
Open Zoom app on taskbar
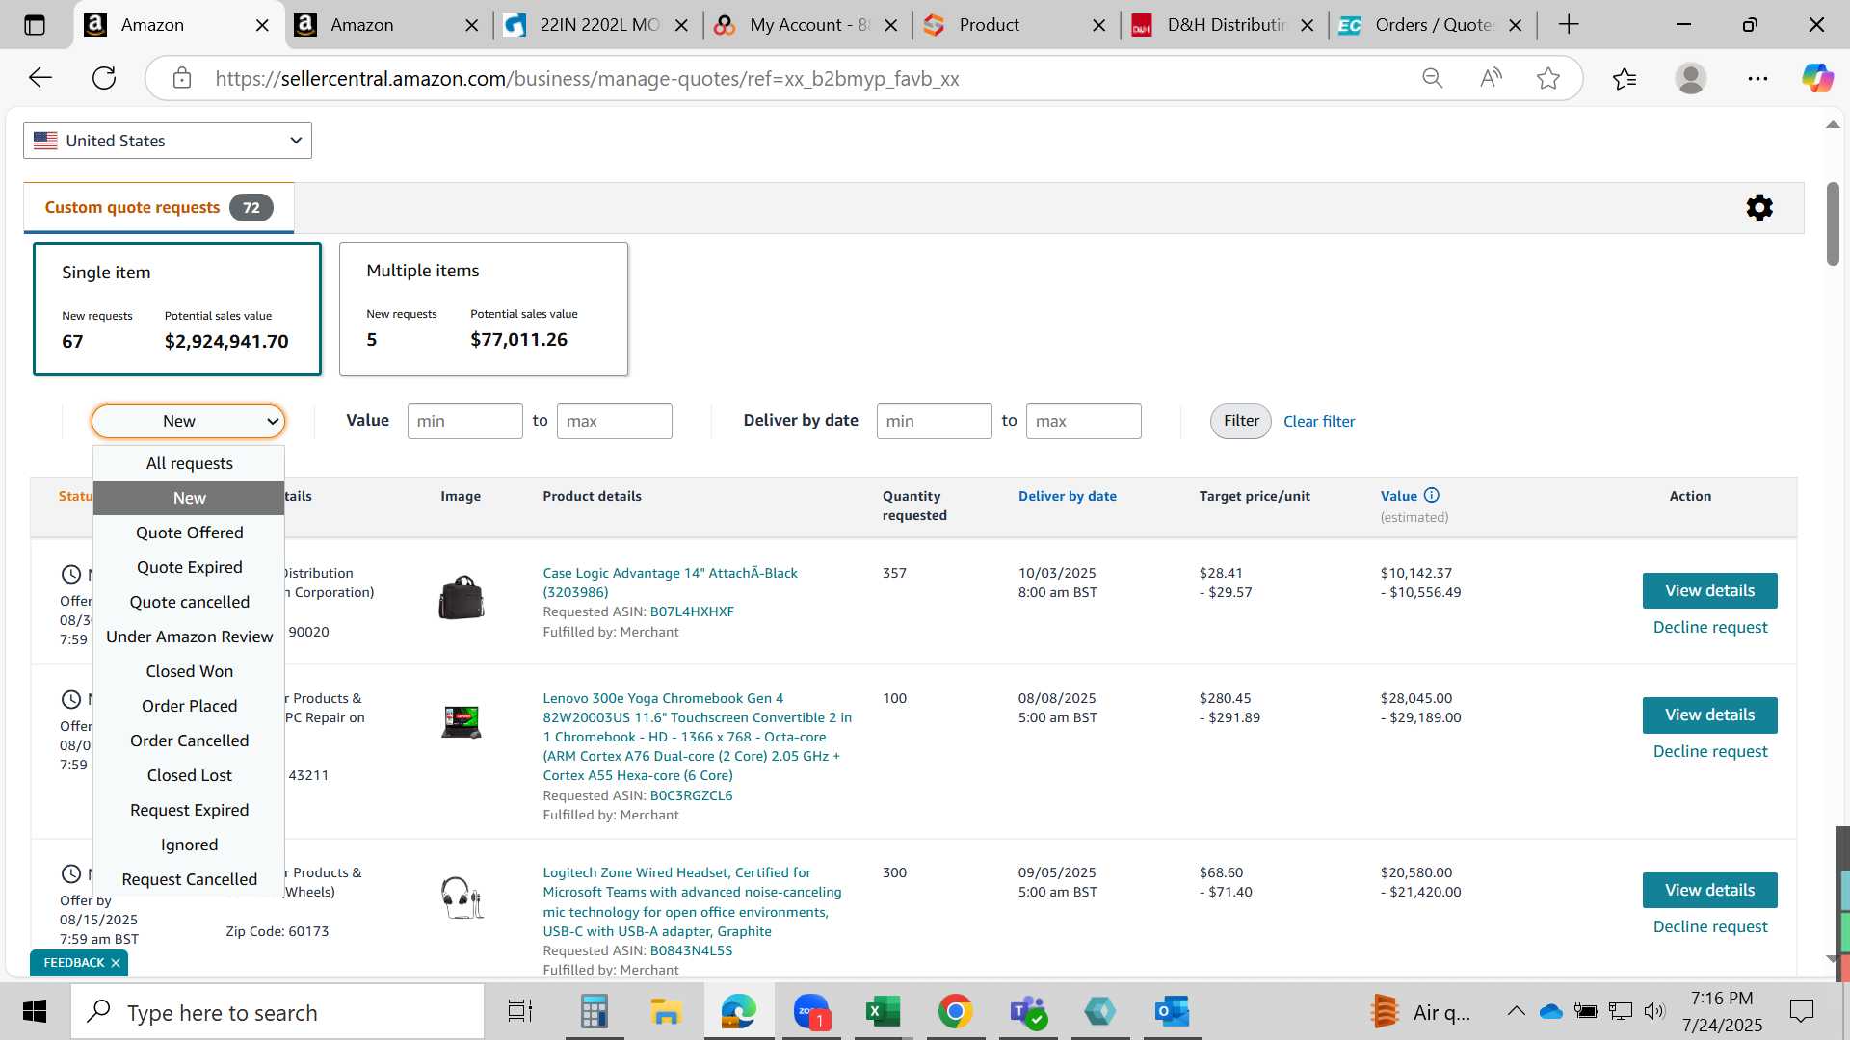click(x=811, y=1012)
